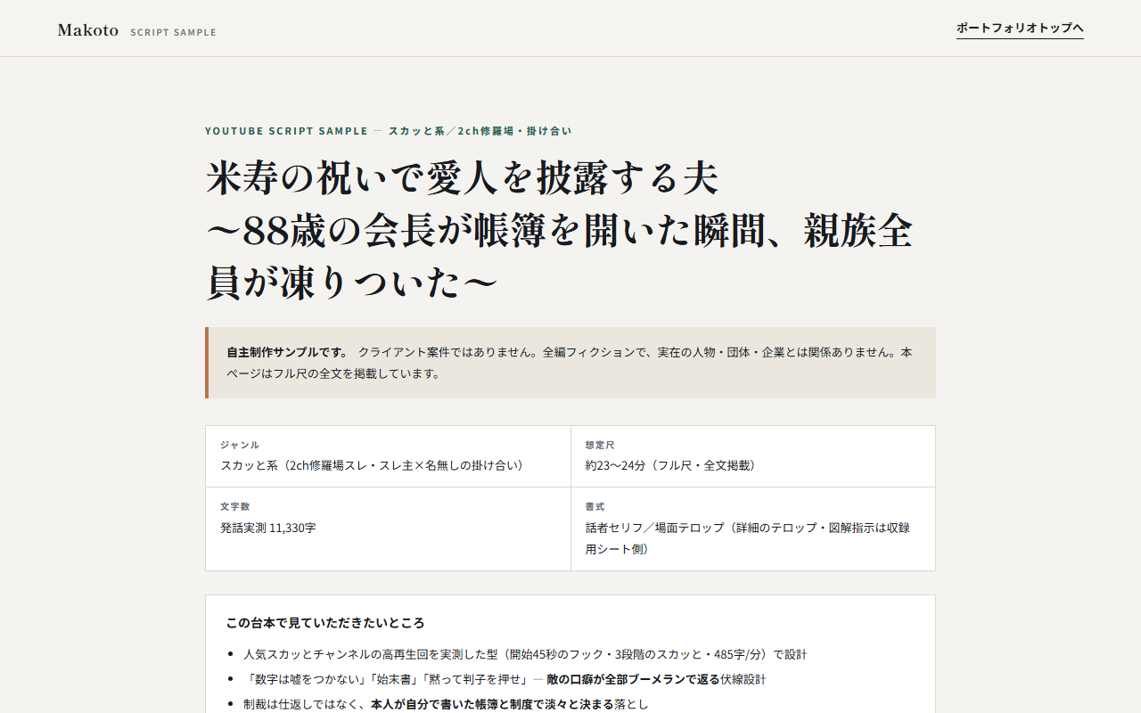Viewport: 1141px width, 713px height.
Task: Click the bullet starting 人気スカッとチャンネルの高再生回
Action: coord(525,654)
